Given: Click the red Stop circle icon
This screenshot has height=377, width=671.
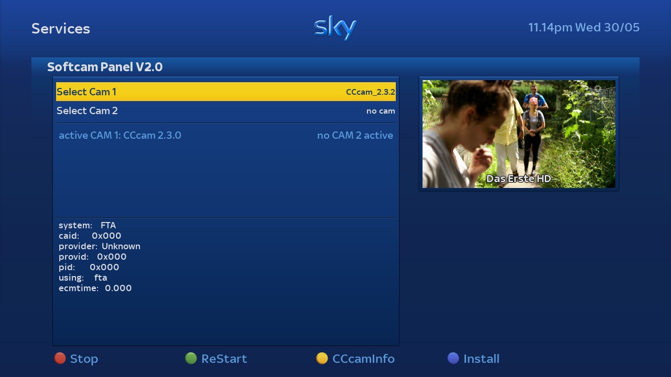Looking at the screenshot, I should coord(60,358).
